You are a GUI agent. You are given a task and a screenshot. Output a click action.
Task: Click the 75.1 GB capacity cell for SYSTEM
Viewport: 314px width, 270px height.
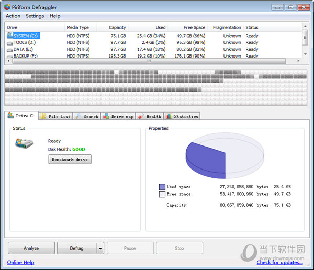[x=118, y=36]
